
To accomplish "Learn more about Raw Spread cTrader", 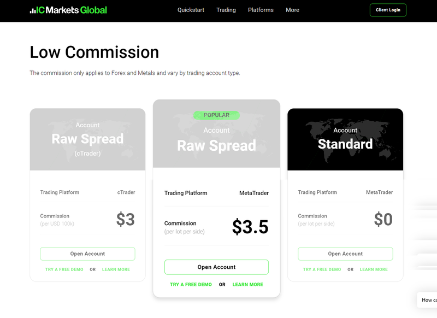I will coord(116,269).
